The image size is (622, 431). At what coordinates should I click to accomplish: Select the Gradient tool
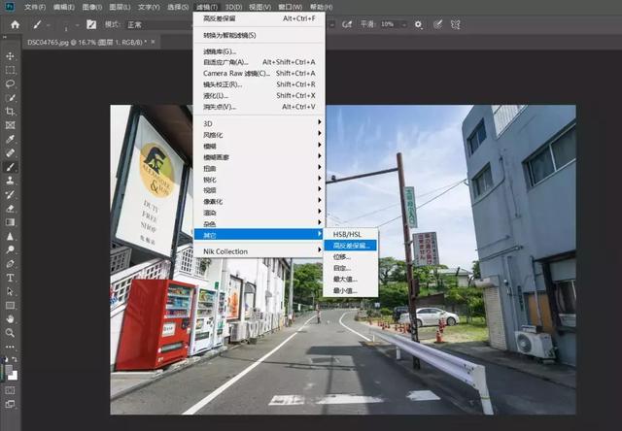click(11, 222)
